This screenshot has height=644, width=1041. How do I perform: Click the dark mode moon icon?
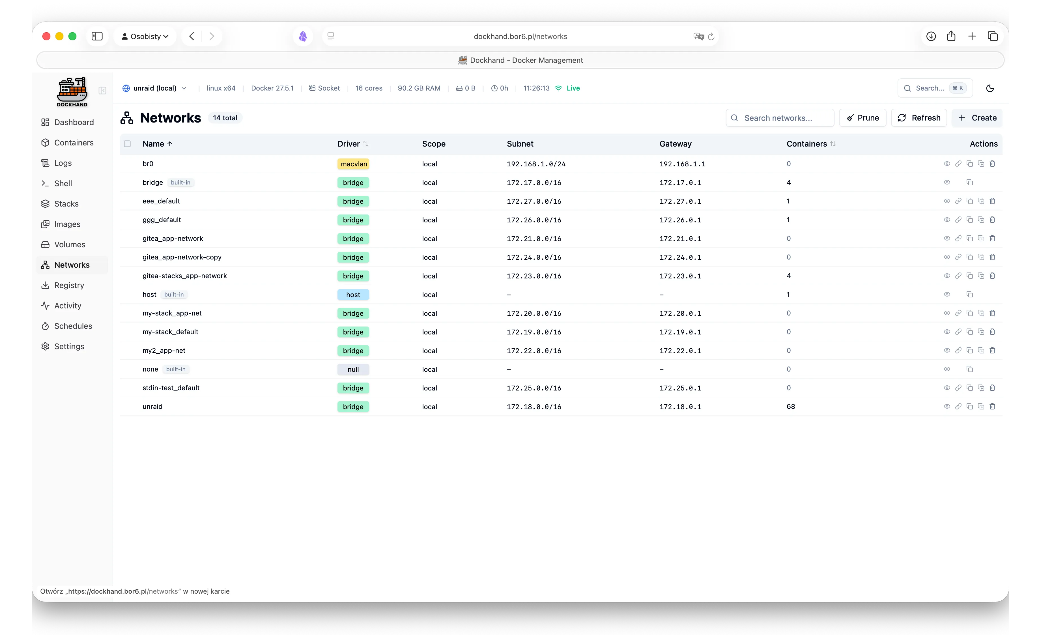(x=990, y=88)
